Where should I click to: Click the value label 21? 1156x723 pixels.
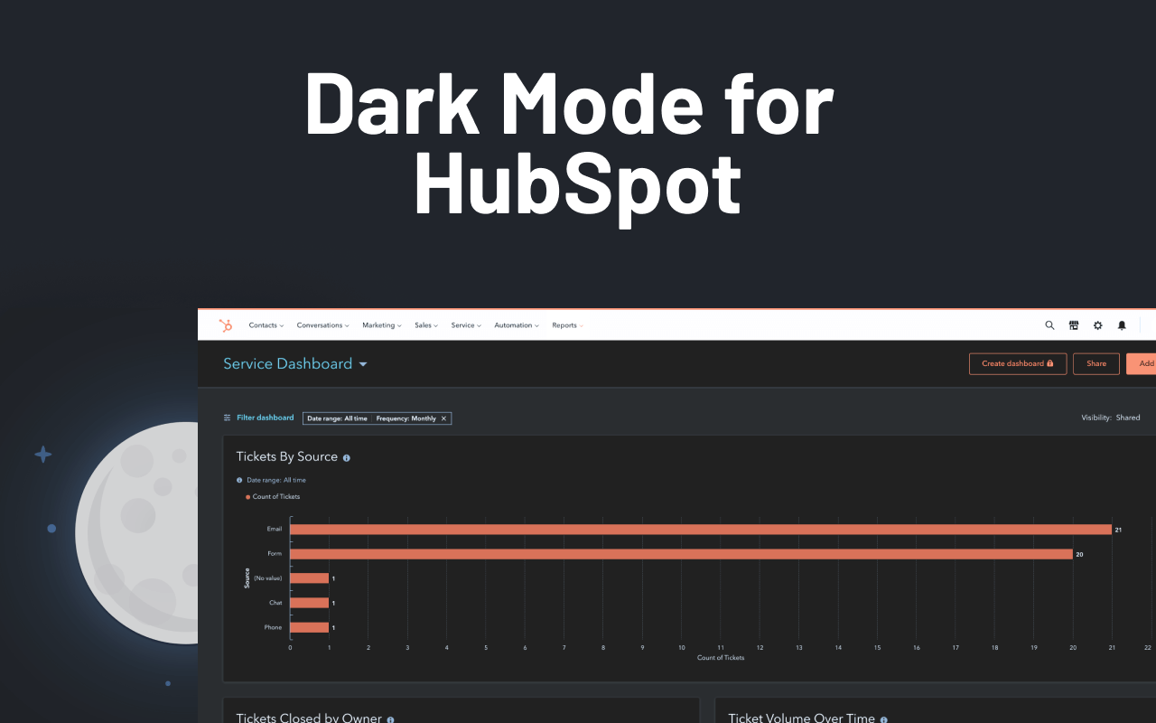[1118, 530]
